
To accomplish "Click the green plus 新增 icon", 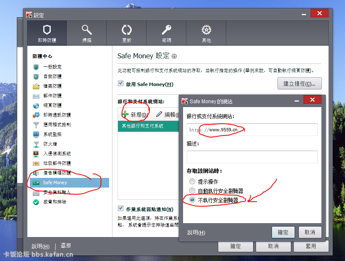I will click(x=125, y=115).
